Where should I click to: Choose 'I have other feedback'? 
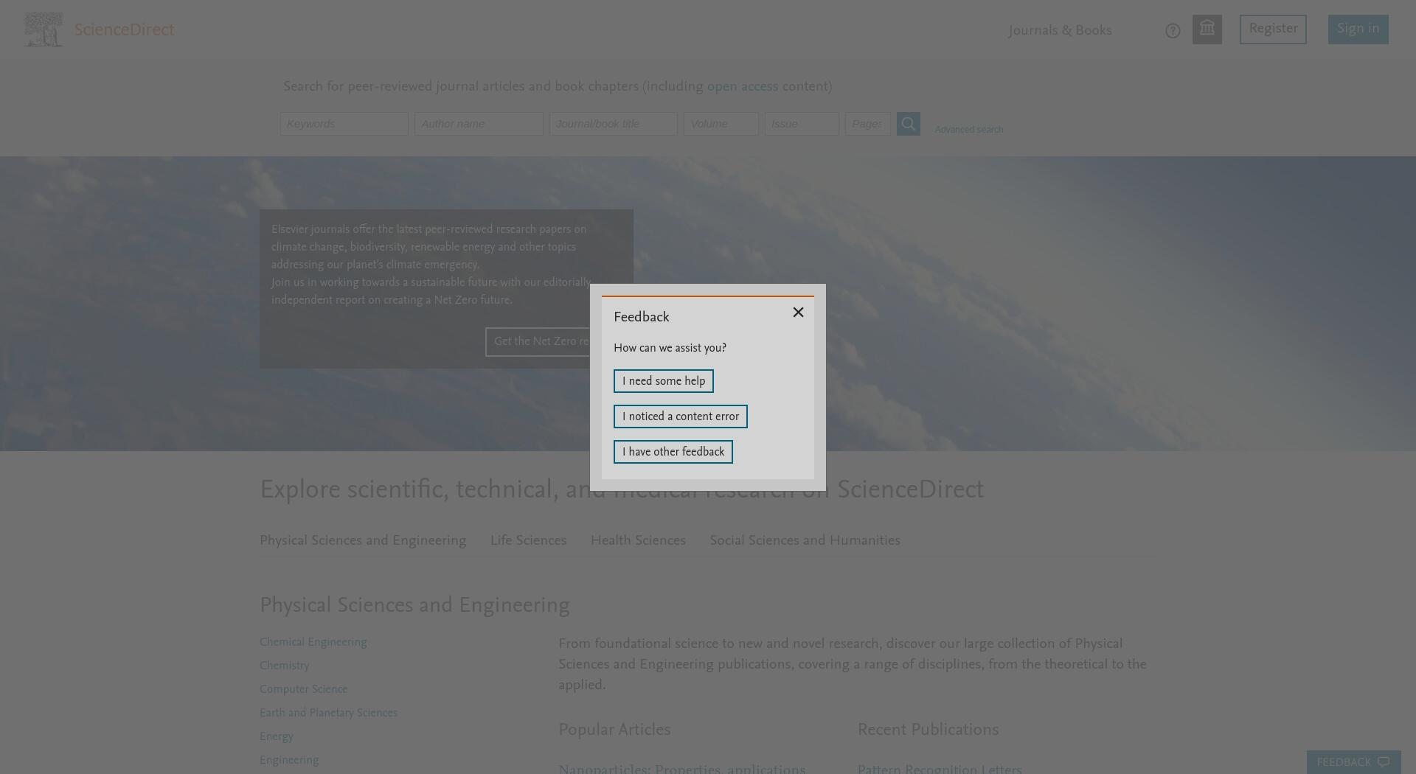click(x=673, y=452)
